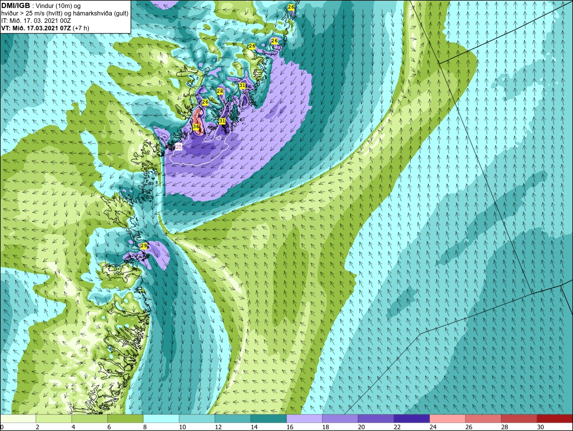Image resolution: width=573 pixels, height=431 pixels.
Task: Click the yellow 28 gust label
Action: pyautogui.click(x=220, y=91)
